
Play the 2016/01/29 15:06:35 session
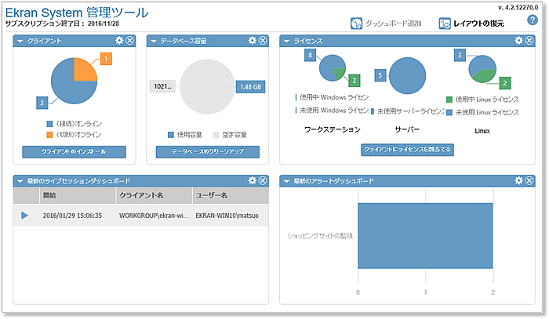24,216
